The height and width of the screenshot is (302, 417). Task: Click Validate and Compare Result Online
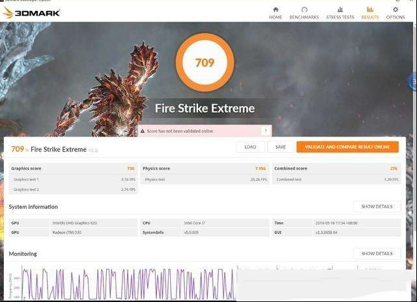click(347, 147)
